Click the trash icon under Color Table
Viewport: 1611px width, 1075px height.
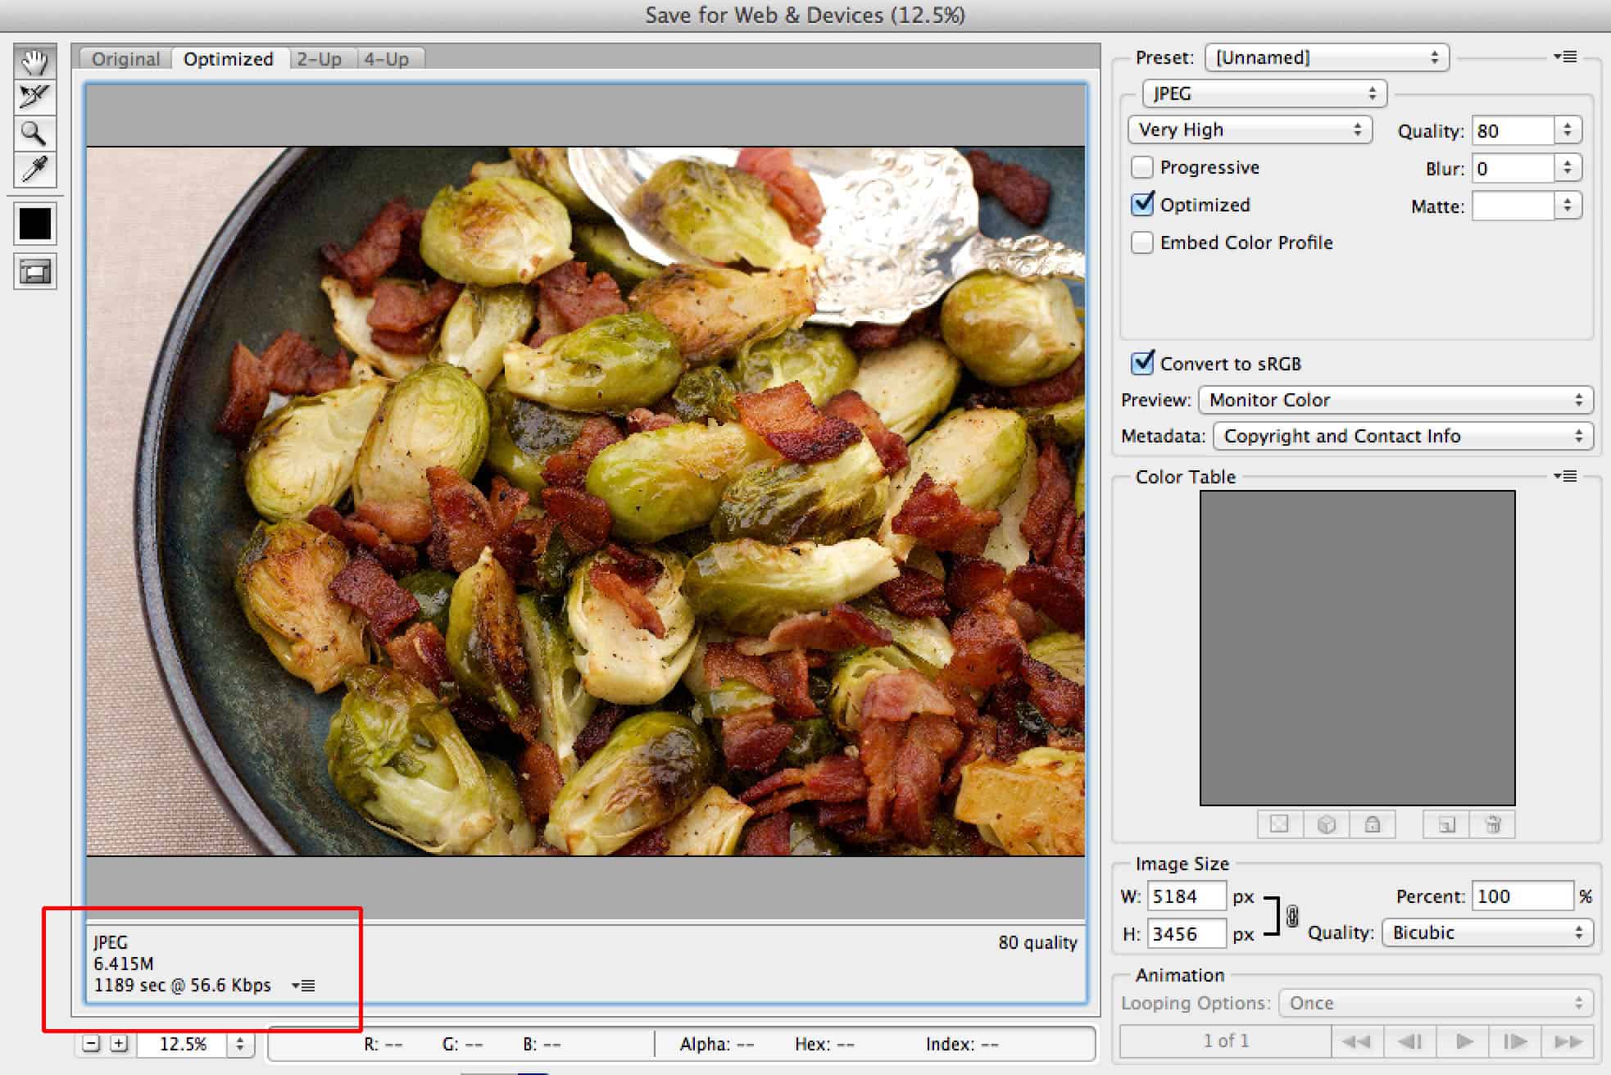pos(1492,824)
